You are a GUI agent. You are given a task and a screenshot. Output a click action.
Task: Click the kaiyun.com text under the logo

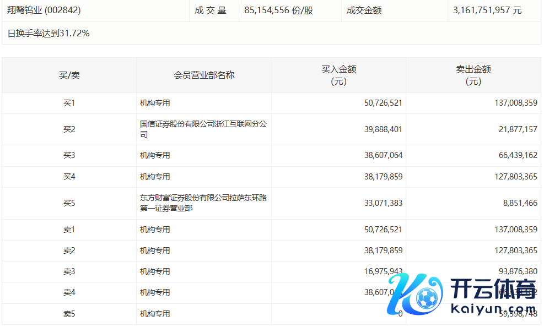coord(493,309)
